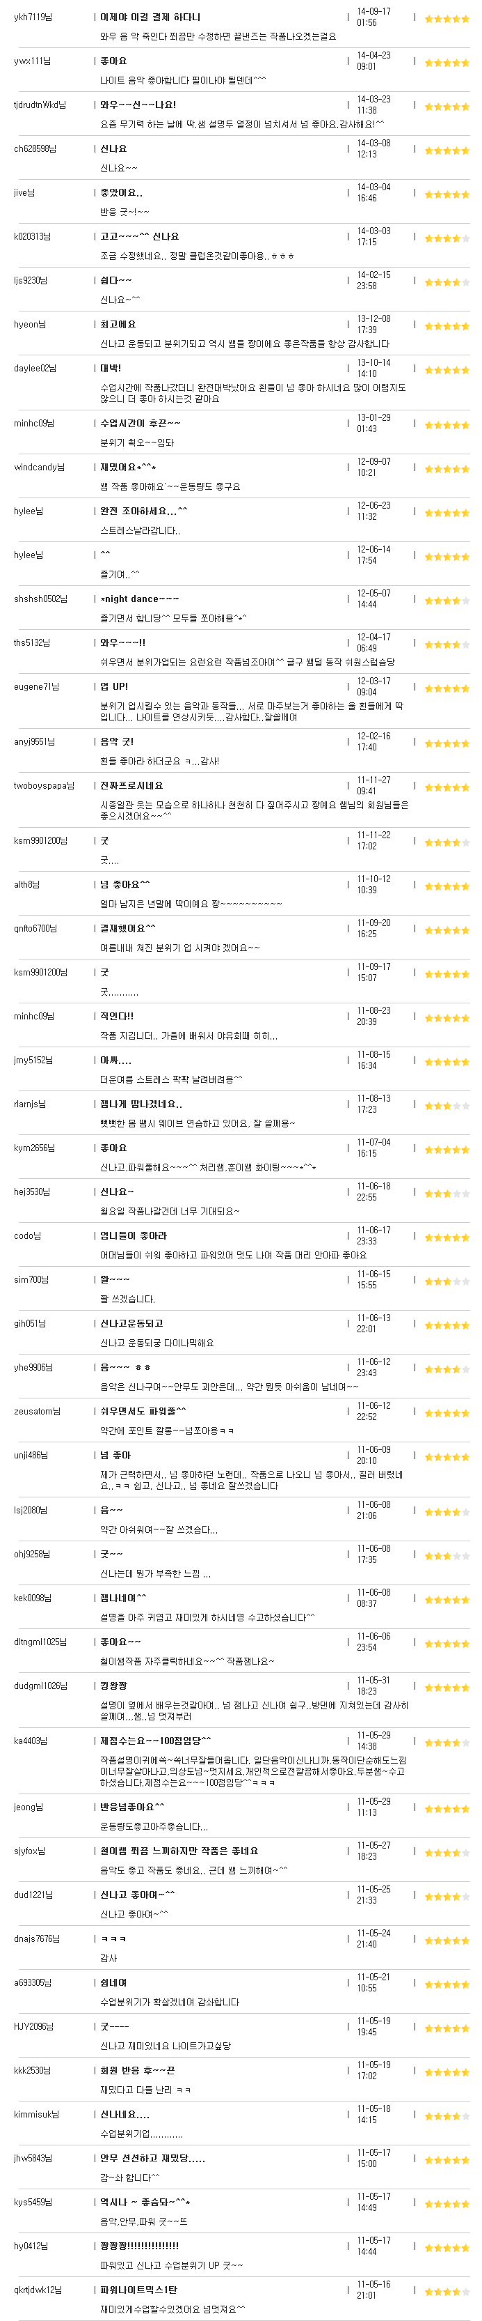The image size is (482, 2321).
Task: Click the three-star rating beside rlarnjs's review
Action: click(447, 1106)
